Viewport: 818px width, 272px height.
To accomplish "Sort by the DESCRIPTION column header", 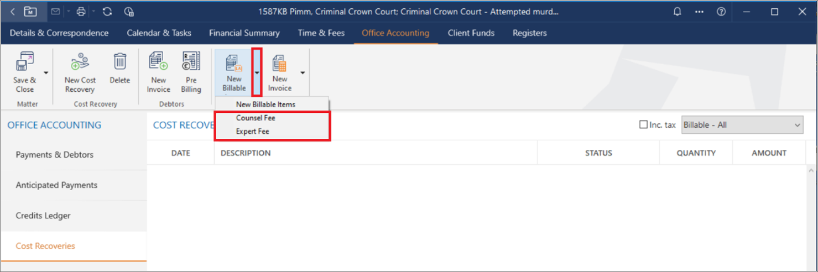I will point(246,153).
